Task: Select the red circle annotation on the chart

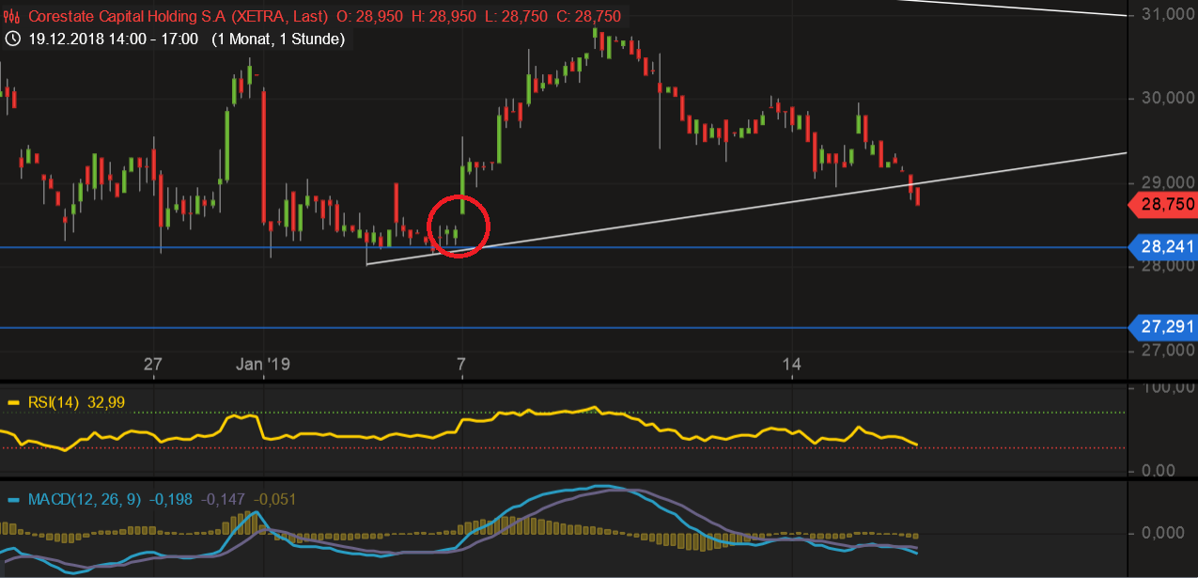Action: [459, 226]
